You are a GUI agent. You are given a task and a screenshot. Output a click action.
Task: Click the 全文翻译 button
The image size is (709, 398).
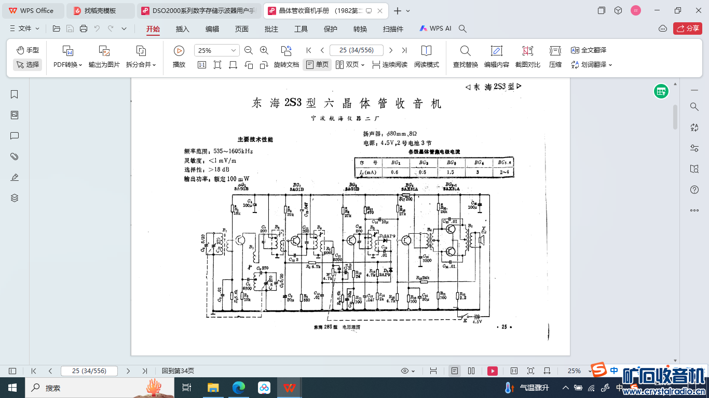tap(589, 50)
